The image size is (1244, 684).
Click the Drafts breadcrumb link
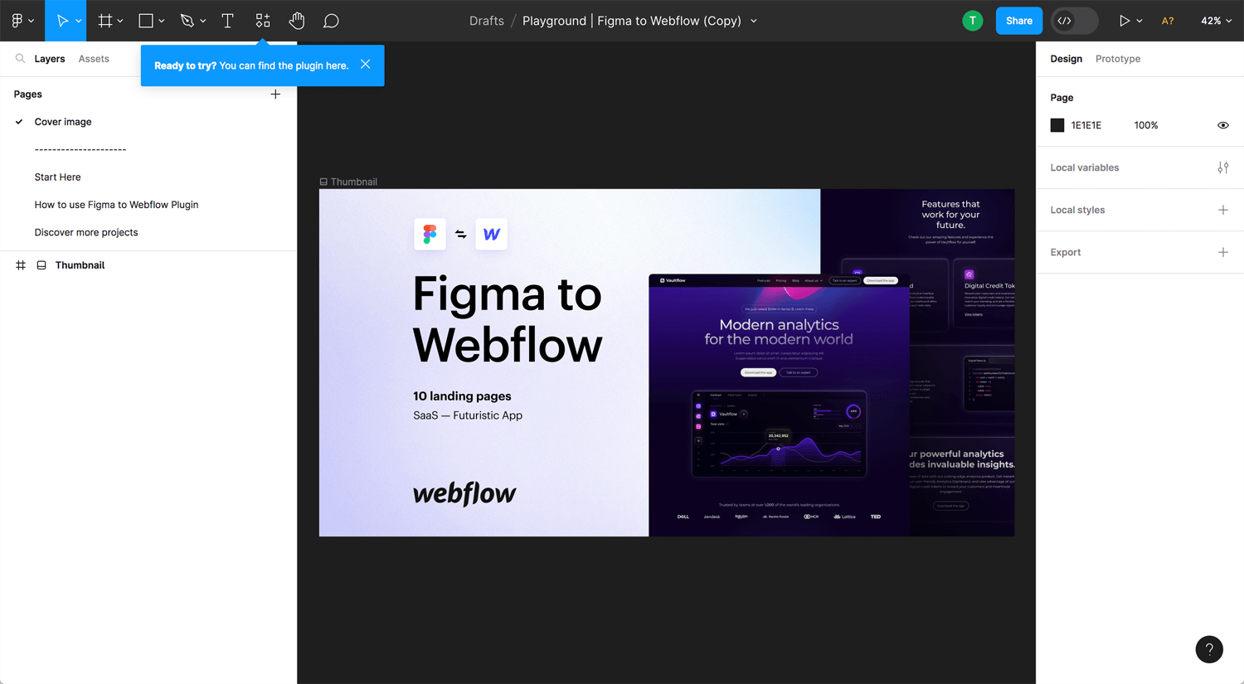(486, 21)
